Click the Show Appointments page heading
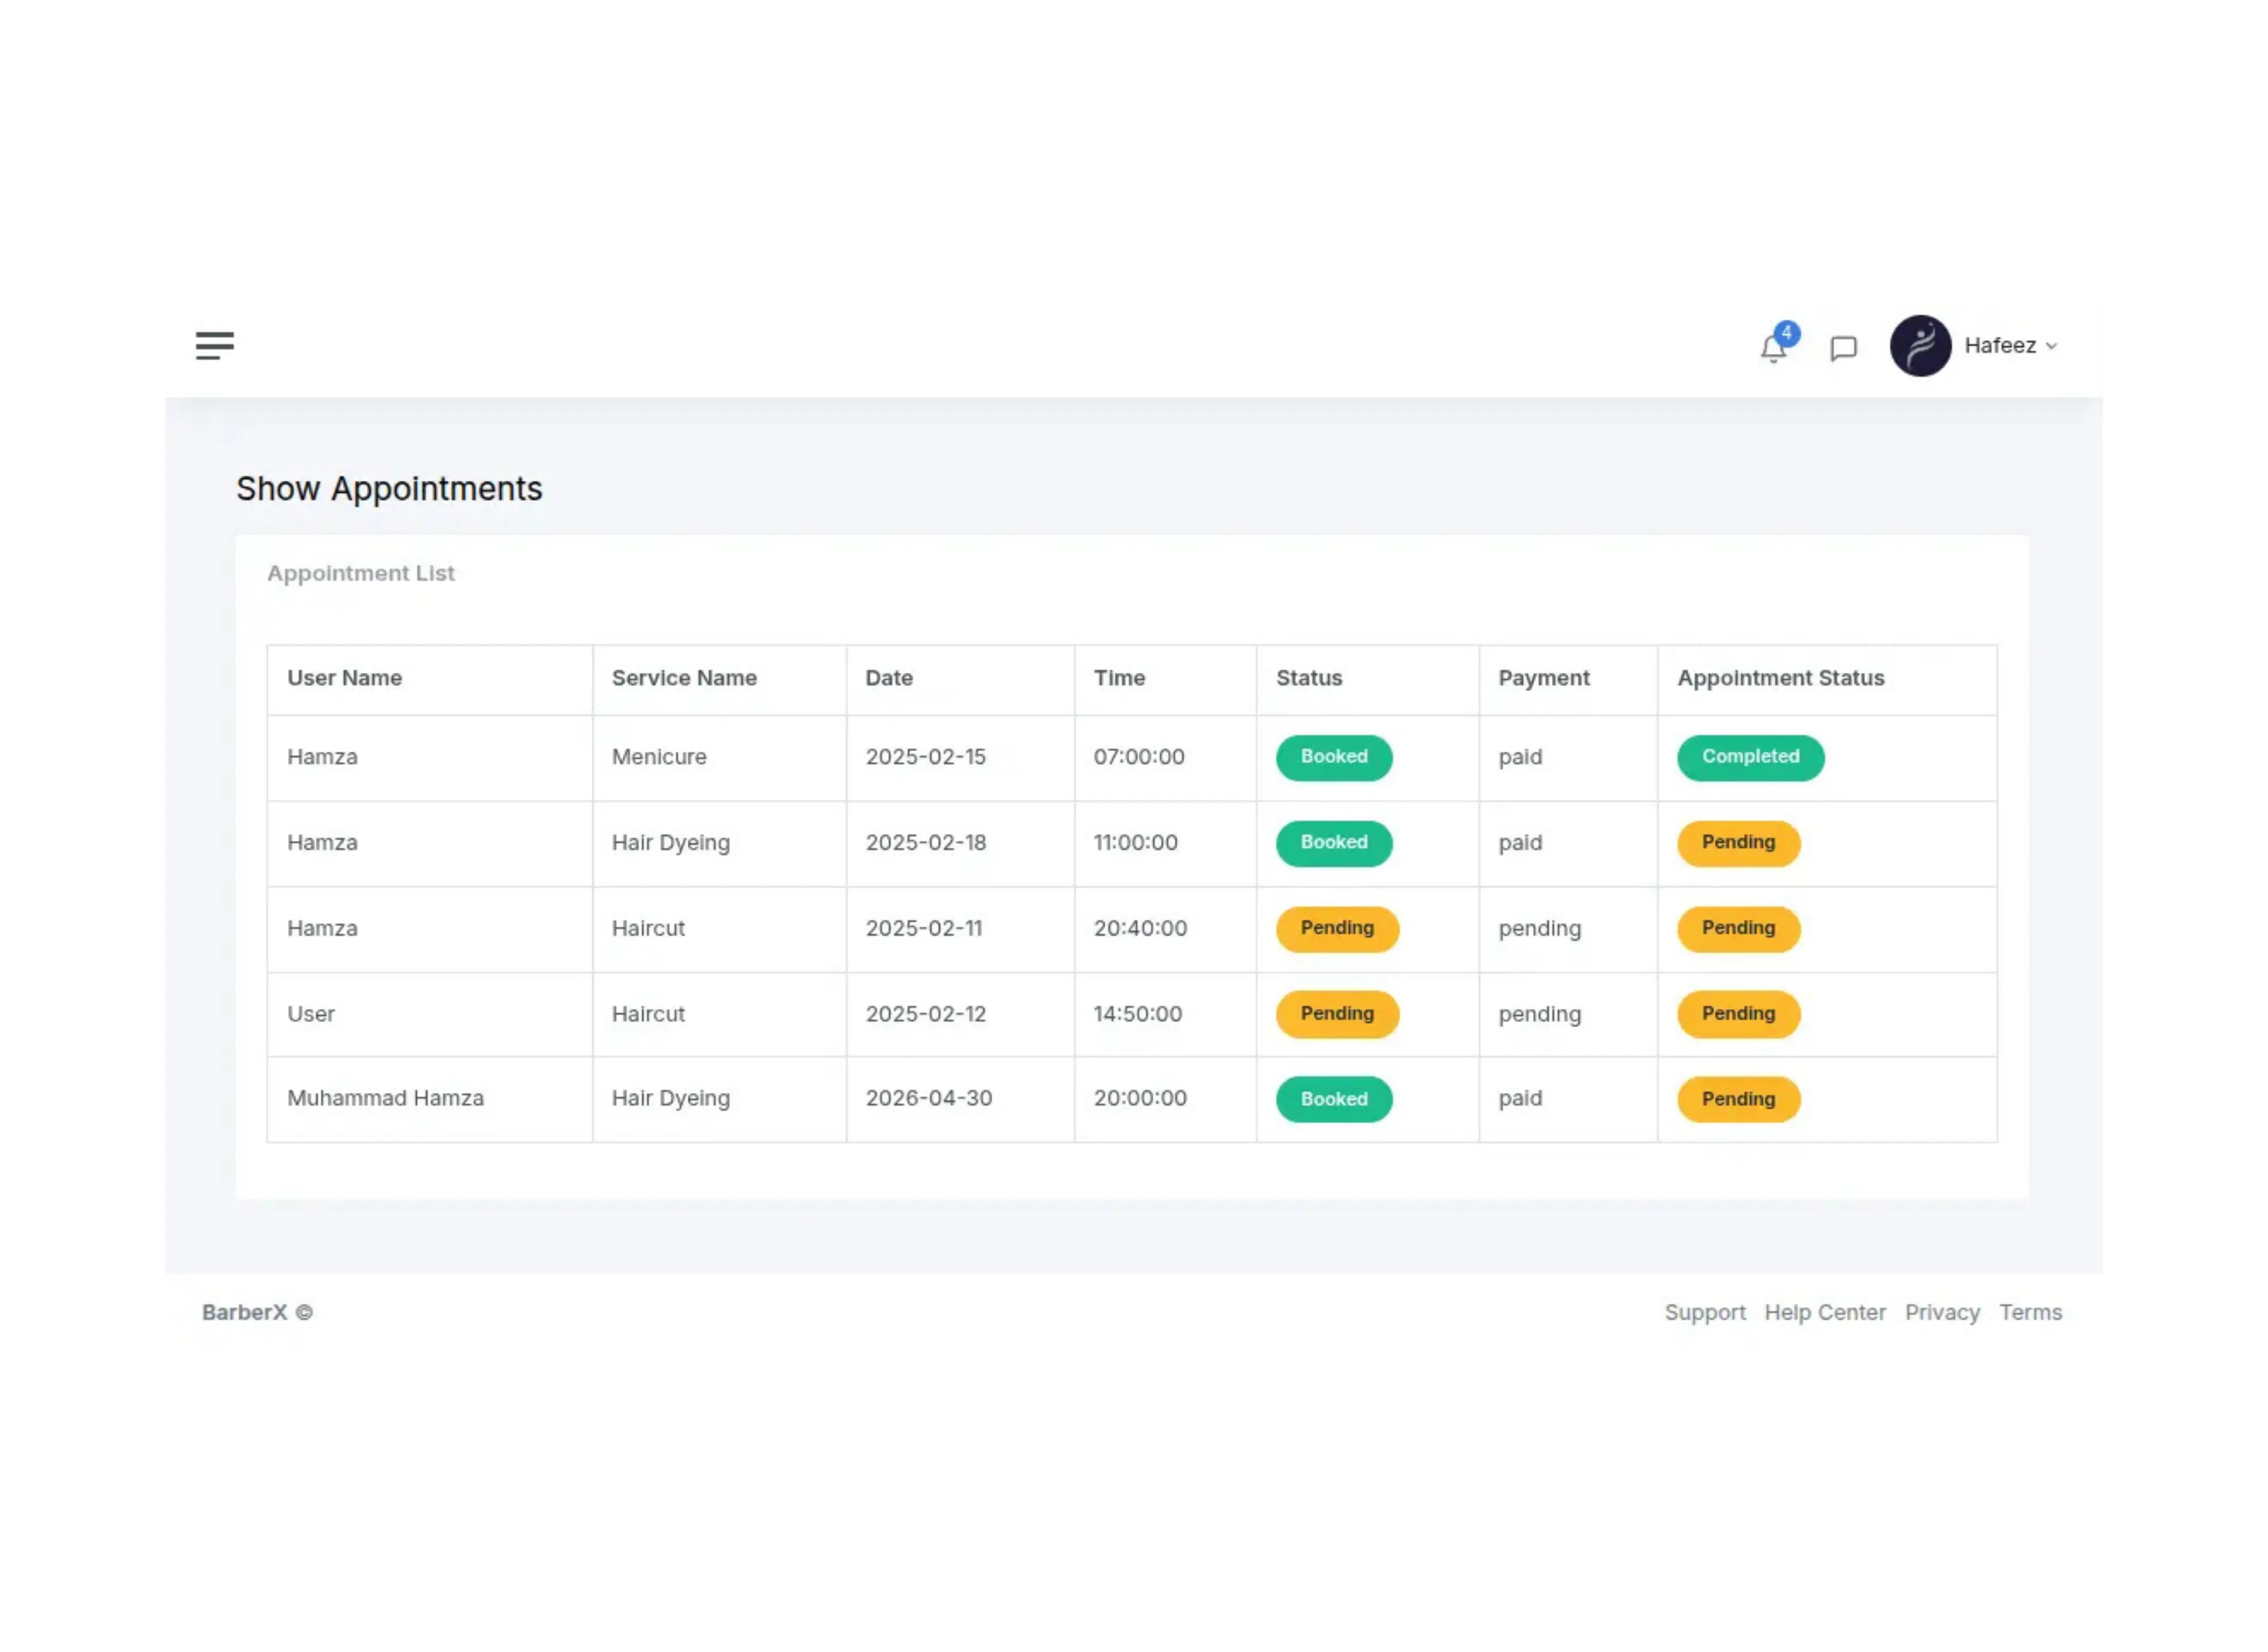The image size is (2268, 1652). [x=389, y=489]
